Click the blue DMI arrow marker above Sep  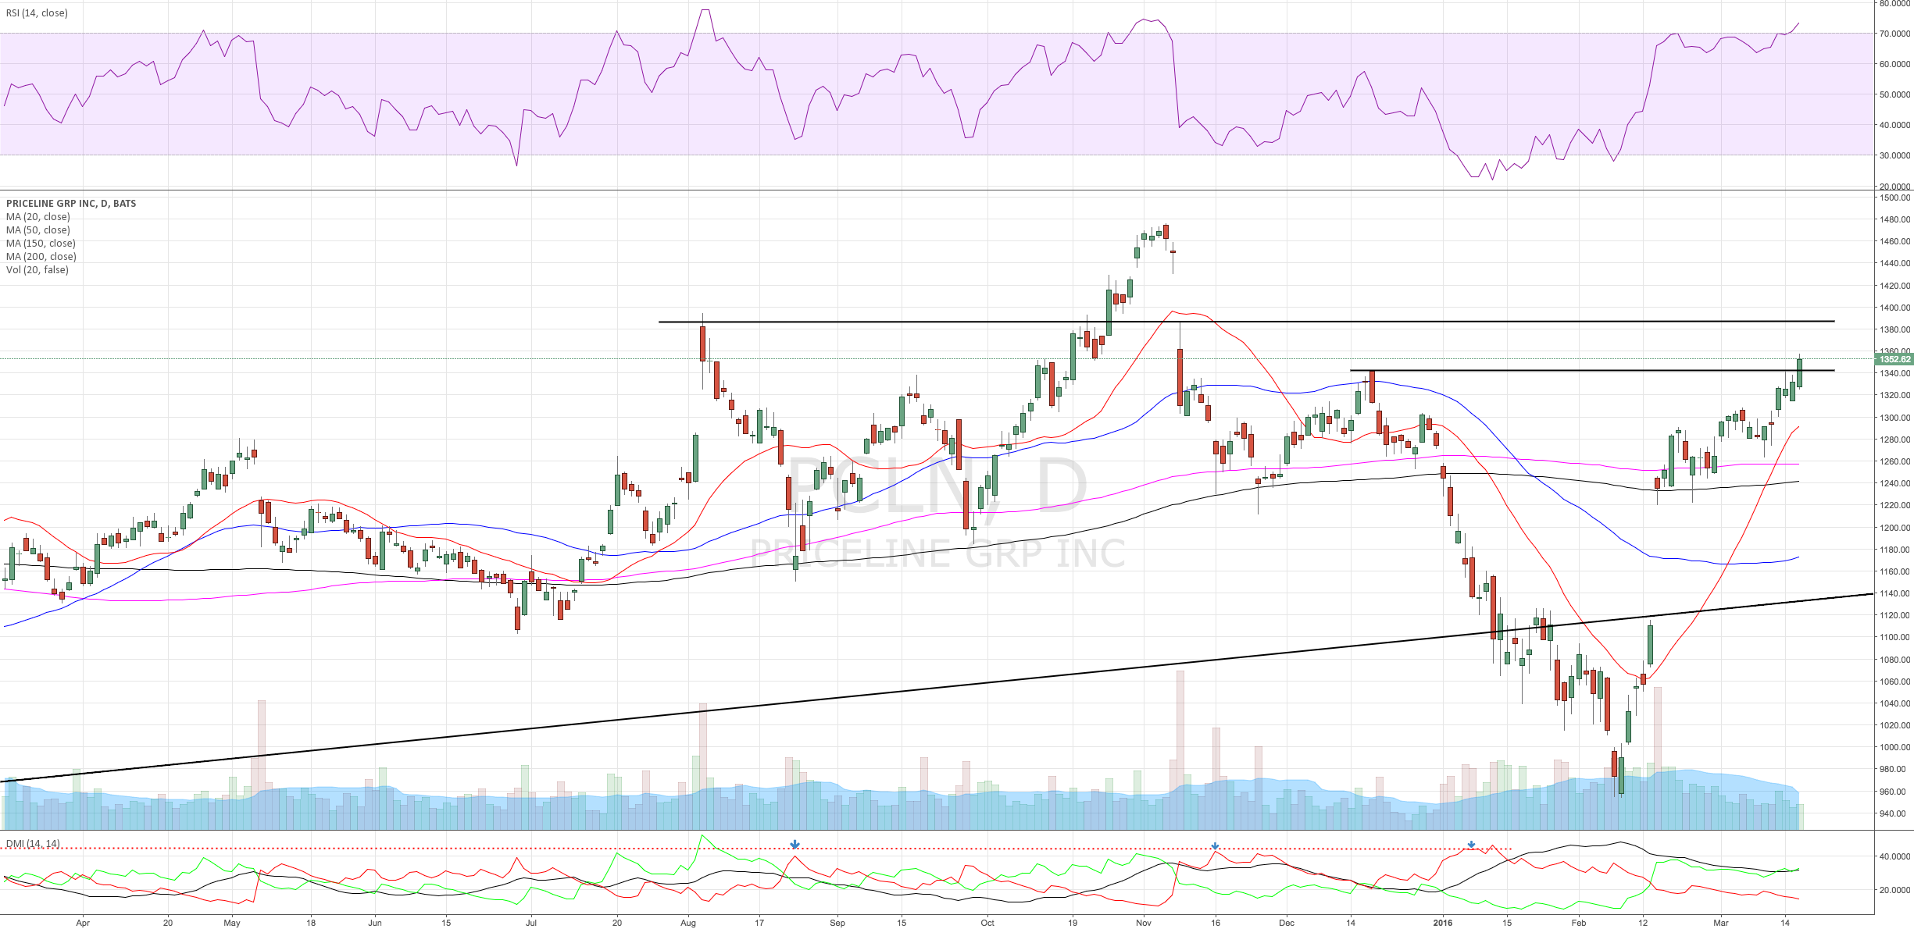(795, 845)
